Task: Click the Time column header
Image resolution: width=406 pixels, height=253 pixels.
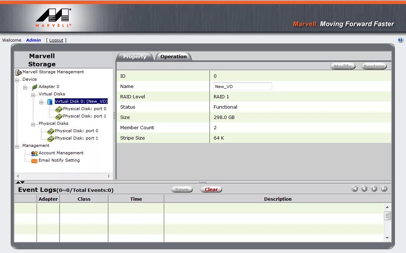Action: point(136,199)
